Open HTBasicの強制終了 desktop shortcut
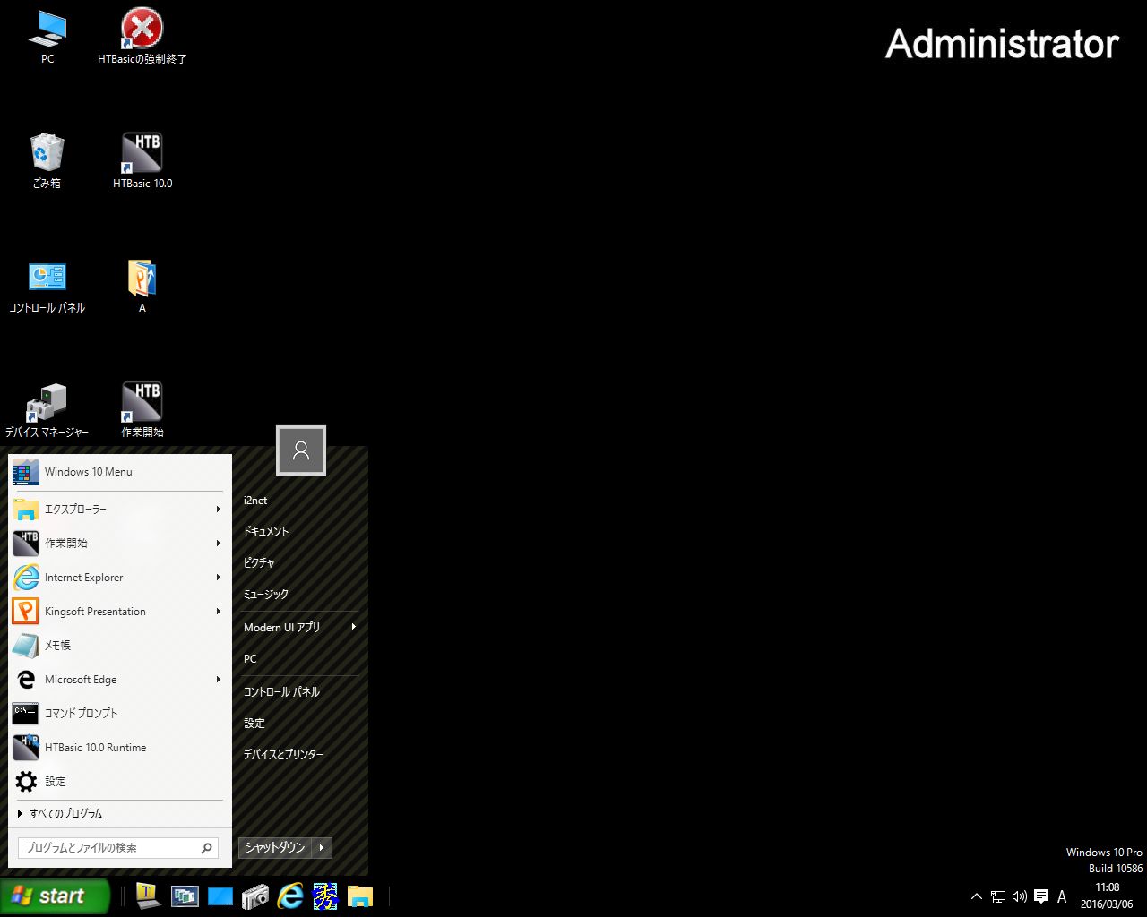This screenshot has height=917, width=1147. click(142, 38)
